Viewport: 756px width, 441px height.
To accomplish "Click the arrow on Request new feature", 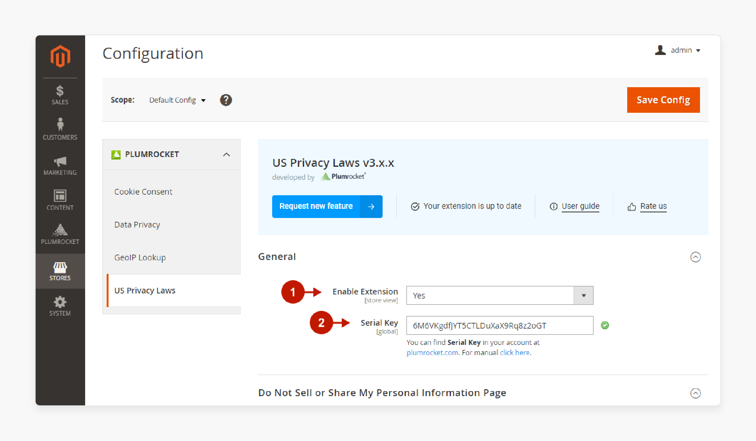I will [x=371, y=207].
